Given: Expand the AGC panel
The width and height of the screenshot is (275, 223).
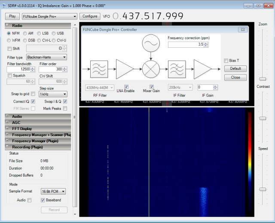Looking at the screenshot, I should (x=7, y=122).
